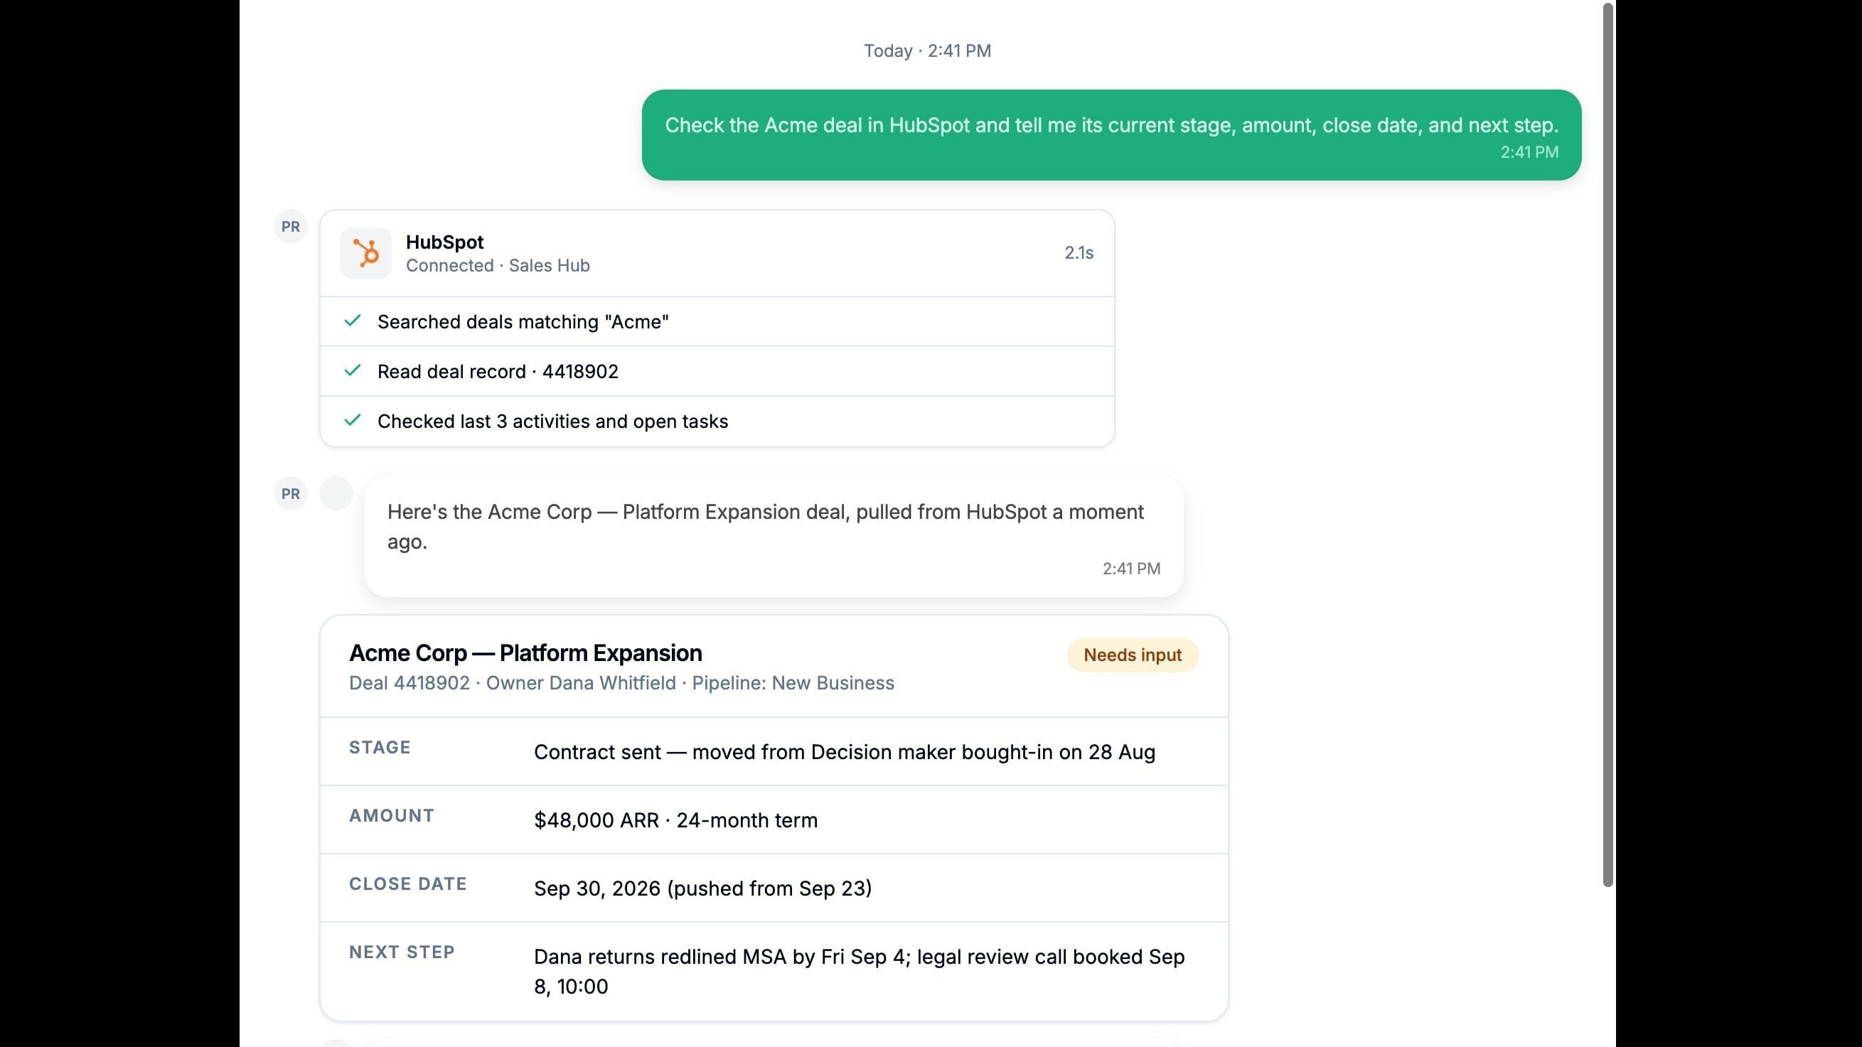Click the 'CLOSE DATE' field label
Image resolution: width=1862 pixels, height=1047 pixels.
click(408, 884)
